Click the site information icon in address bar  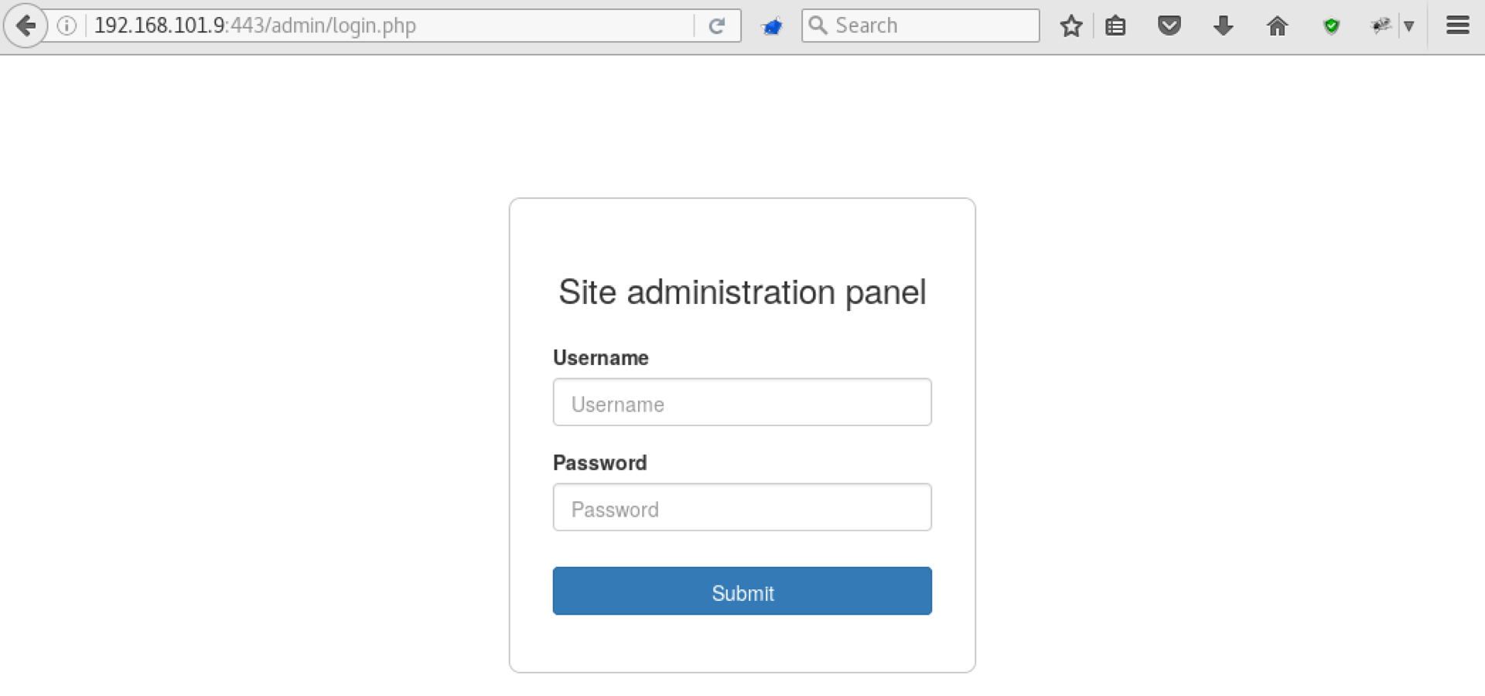coord(67,26)
